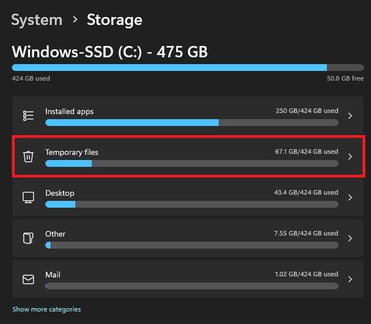Open Mail storage details via chevron
This screenshot has height=324, width=371.
350,279
